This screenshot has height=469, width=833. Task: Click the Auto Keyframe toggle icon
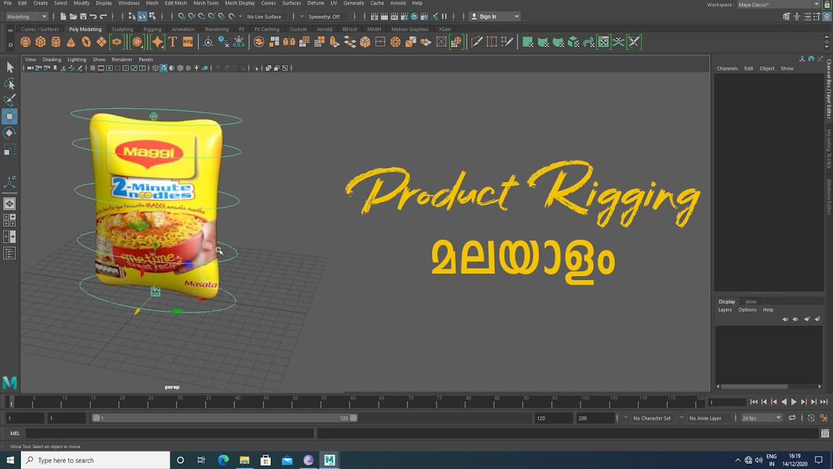tap(811, 418)
